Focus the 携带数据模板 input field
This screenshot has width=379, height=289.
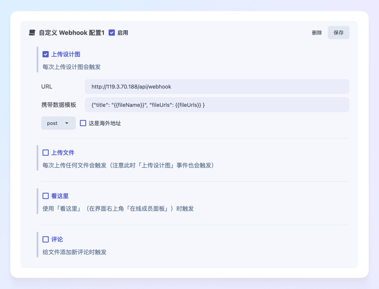coord(217,105)
